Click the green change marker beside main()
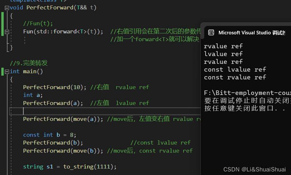The image size is (291, 175). [2, 72]
